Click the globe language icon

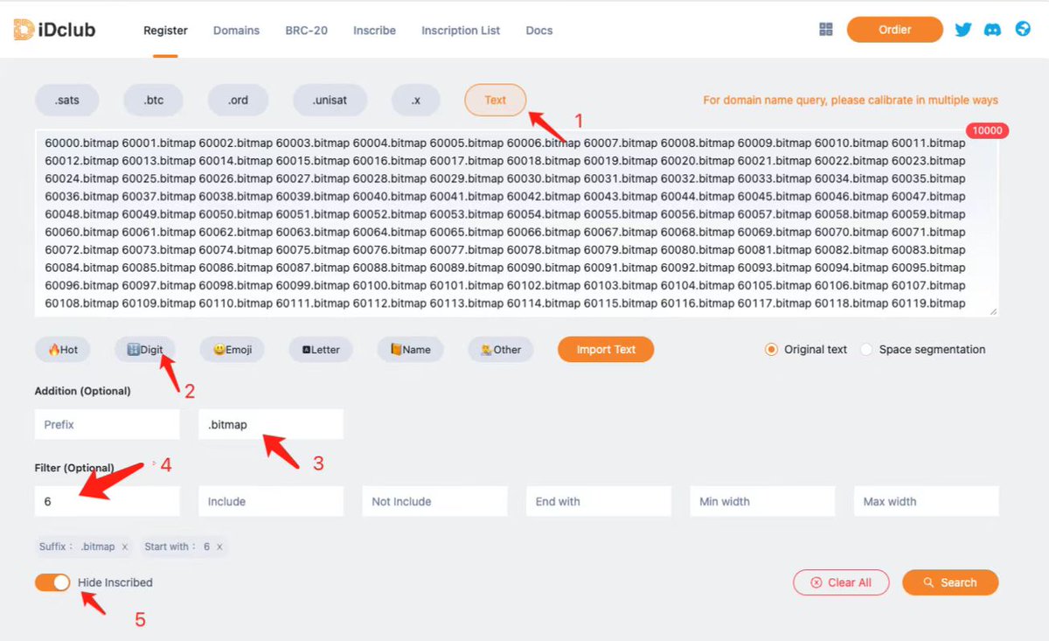1023,30
